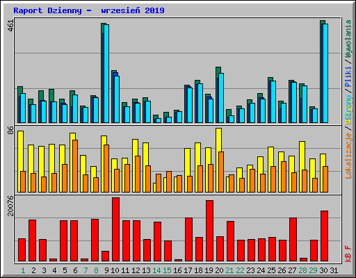
Task: Click day label 10 on x-axis
Action: (x=115, y=270)
